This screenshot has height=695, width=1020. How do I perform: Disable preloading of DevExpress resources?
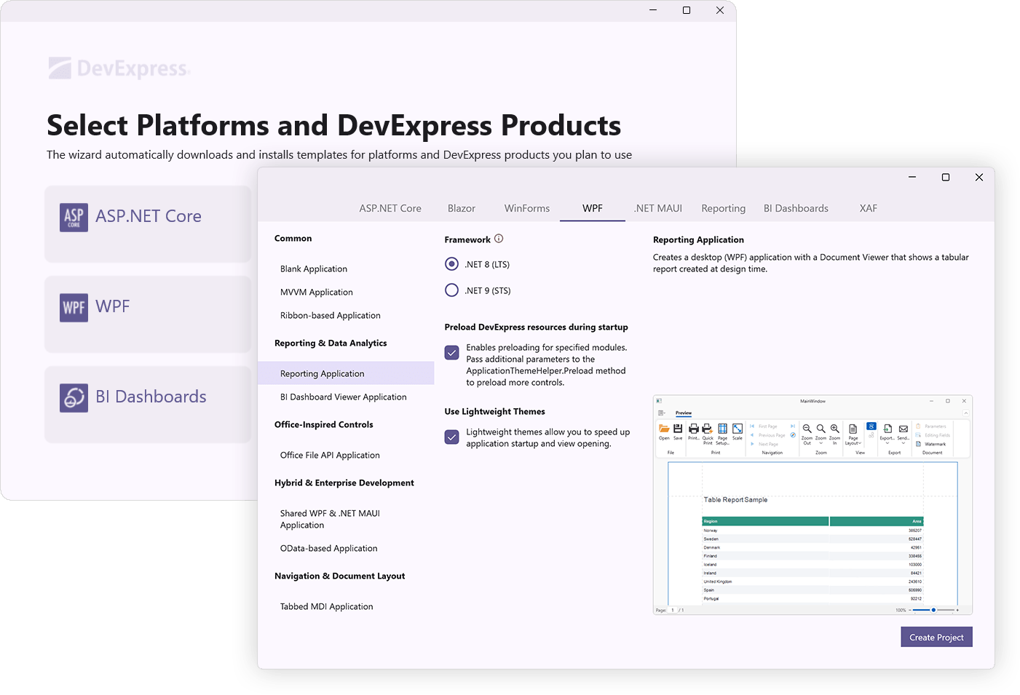[451, 352]
